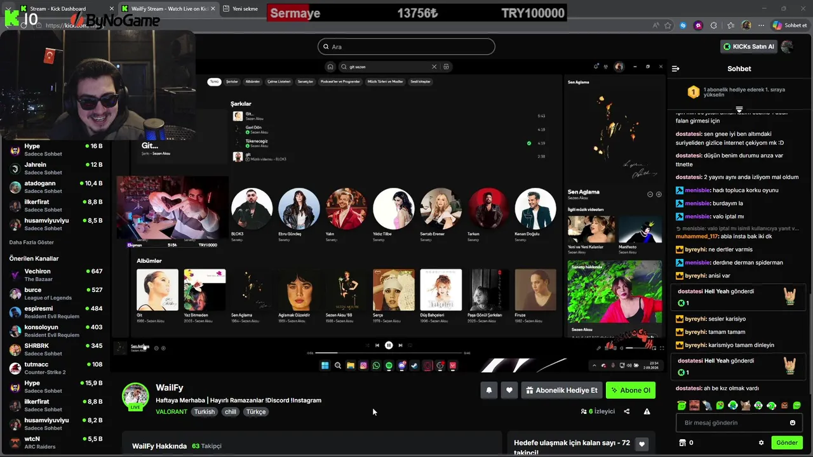The width and height of the screenshot is (813, 457).
Task: Click the chill stream tag
Action: (231, 412)
